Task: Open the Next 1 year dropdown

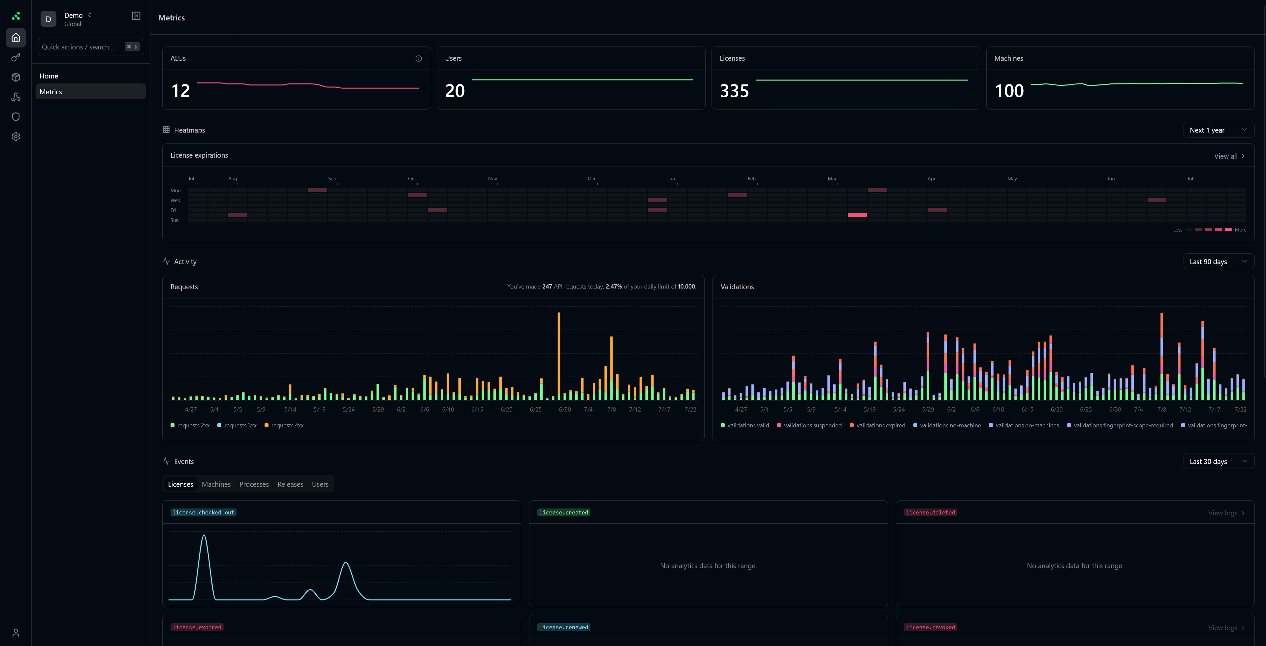Action: 1218,130
